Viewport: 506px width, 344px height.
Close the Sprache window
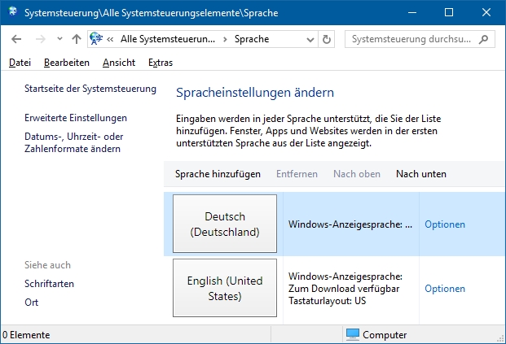pyautogui.click(x=486, y=12)
